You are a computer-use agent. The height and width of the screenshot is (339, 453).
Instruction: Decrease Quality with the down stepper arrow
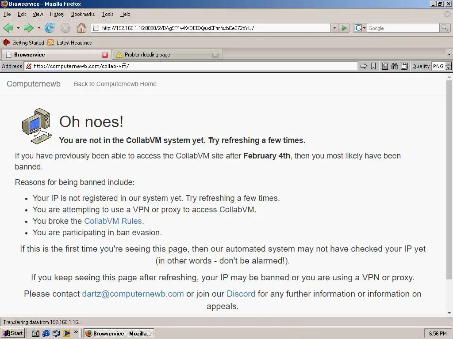pos(448,68)
